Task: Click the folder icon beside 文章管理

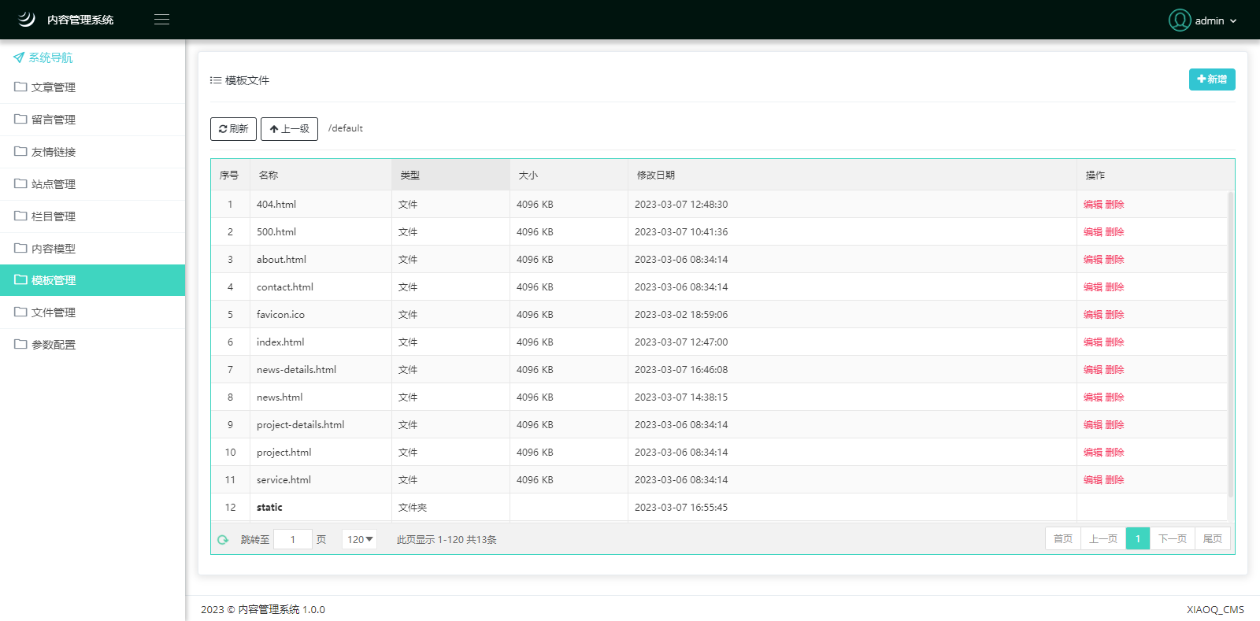Action: [20, 87]
